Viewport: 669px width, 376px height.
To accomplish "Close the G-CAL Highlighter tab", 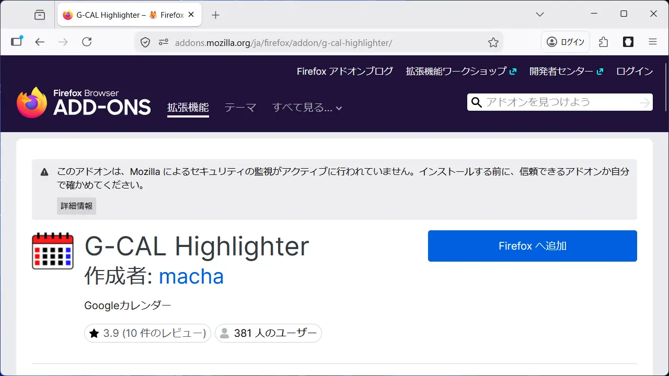I will click(x=192, y=15).
